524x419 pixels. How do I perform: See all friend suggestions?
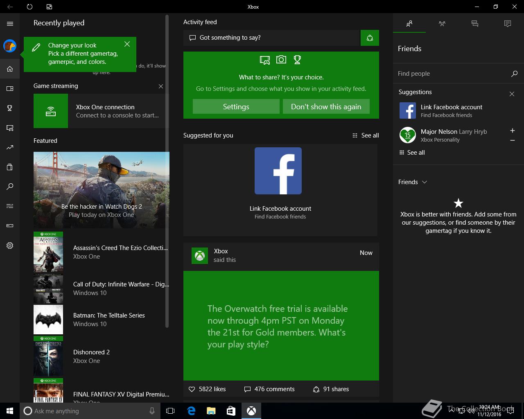[x=412, y=153]
